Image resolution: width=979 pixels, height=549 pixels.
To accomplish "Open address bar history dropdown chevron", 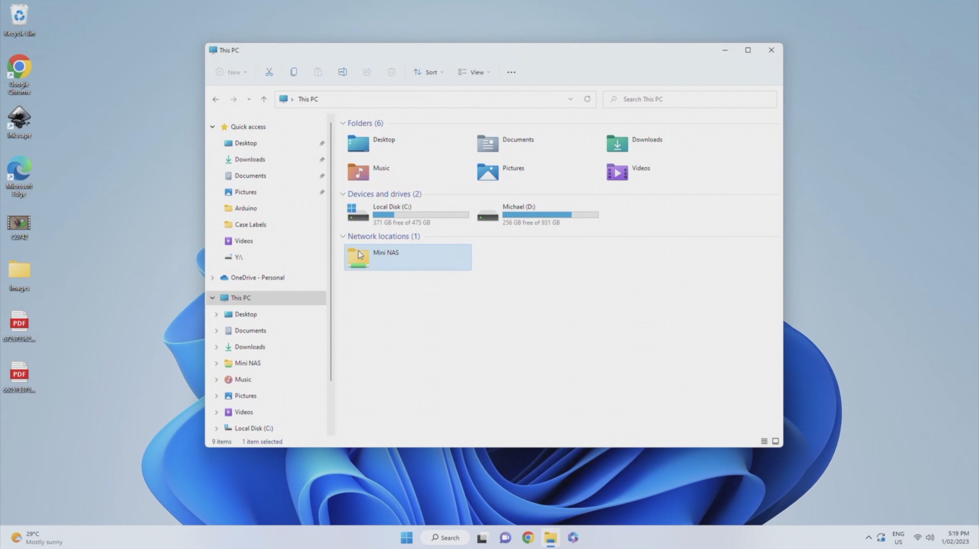I will click(x=570, y=99).
